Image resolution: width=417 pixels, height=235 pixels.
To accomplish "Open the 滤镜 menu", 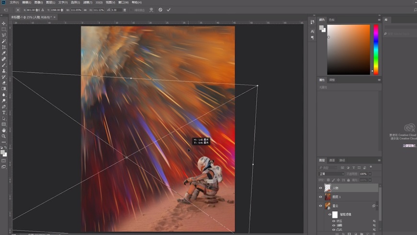I will pos(88,2).
